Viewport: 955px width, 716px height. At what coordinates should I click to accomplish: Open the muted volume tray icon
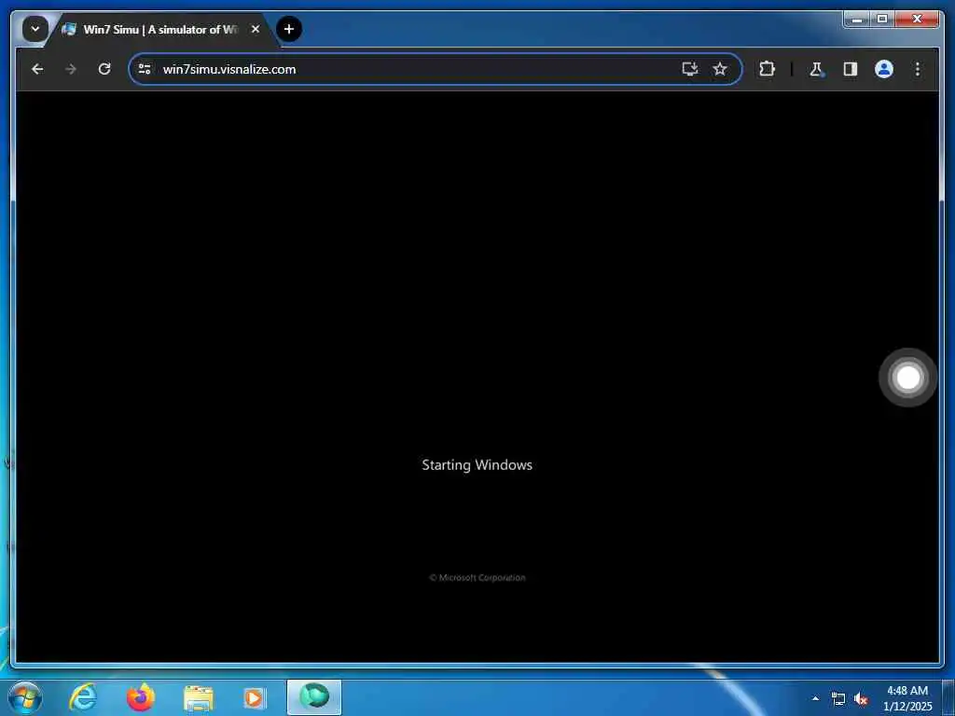[x=861, y=699]
